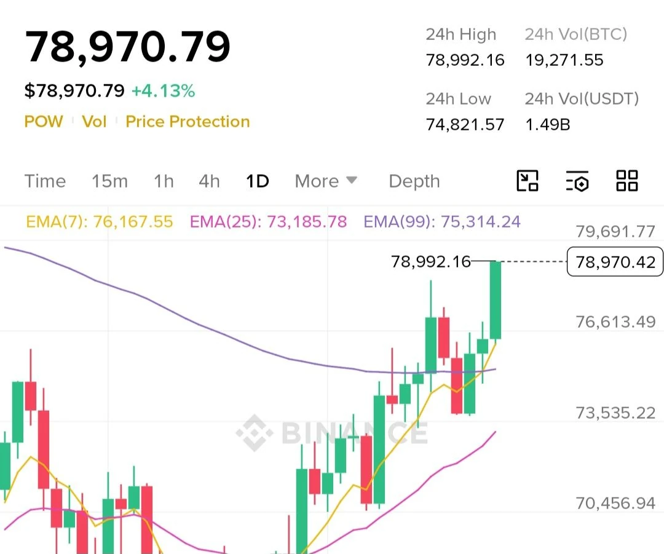Tap the 78,992.16 high marker on chart

tap(430, 261)
